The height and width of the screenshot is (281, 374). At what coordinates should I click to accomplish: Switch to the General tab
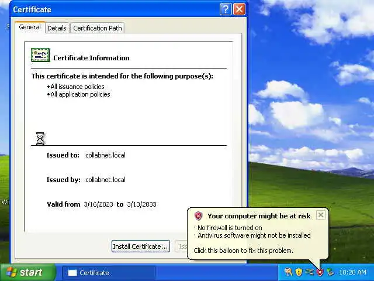tap(30, 28)
